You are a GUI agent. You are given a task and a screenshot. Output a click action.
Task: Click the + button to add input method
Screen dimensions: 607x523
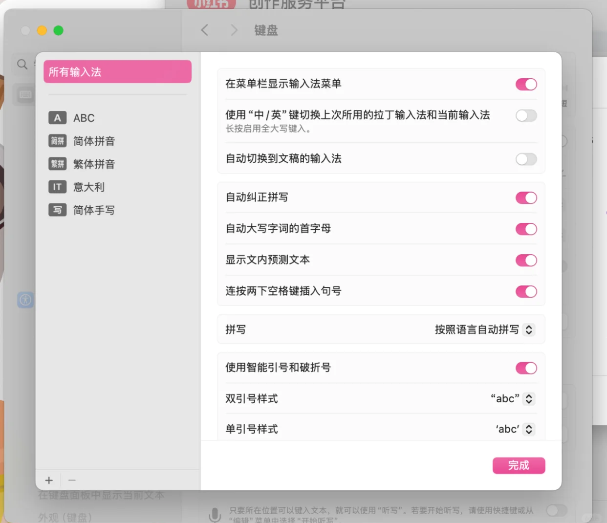49,480
